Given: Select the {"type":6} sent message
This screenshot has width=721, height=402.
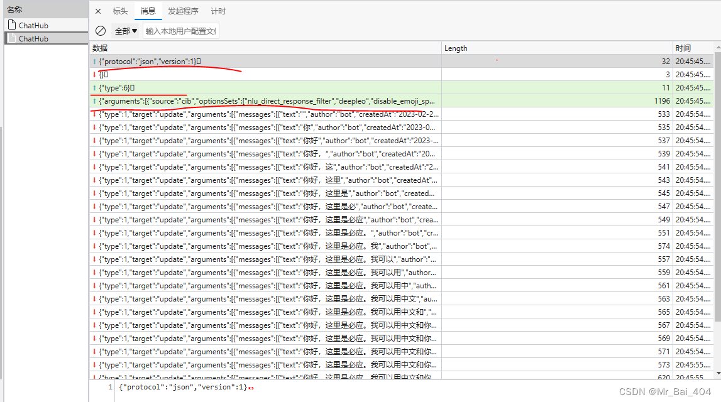Looking at the screenshot, I should point(402,88).
